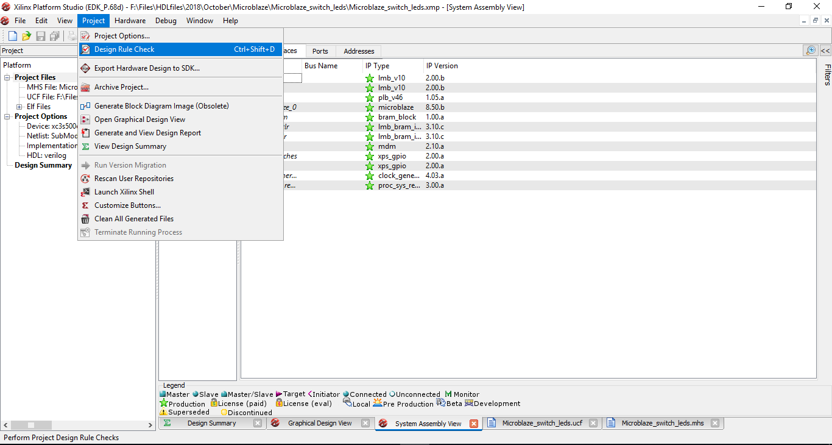Select the Netlist tree item
This screenshot has height=445, width=832.
click(x=52, y=136)
